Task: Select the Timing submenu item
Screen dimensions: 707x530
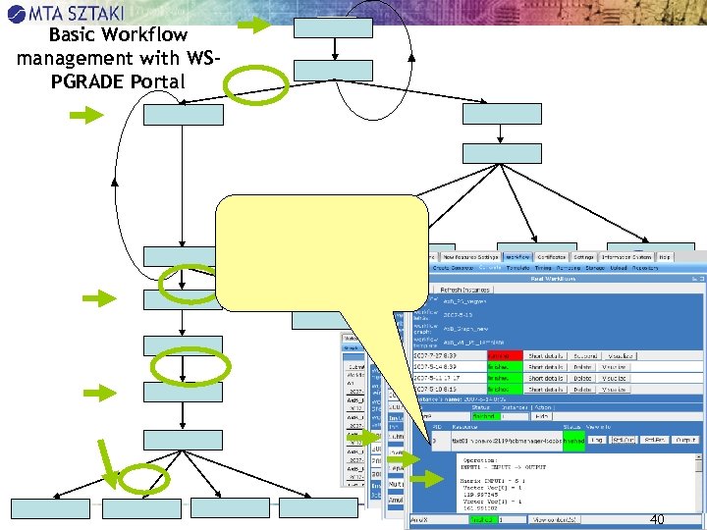Action: tap(543, 268)
